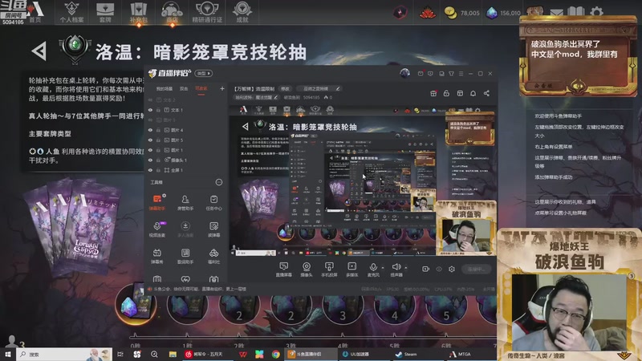The width and height of the screenshot is (642, 361).
Task: Add a 直播屏幕 screen capture source
Action: pyautogui.click(x=284, y=270)
